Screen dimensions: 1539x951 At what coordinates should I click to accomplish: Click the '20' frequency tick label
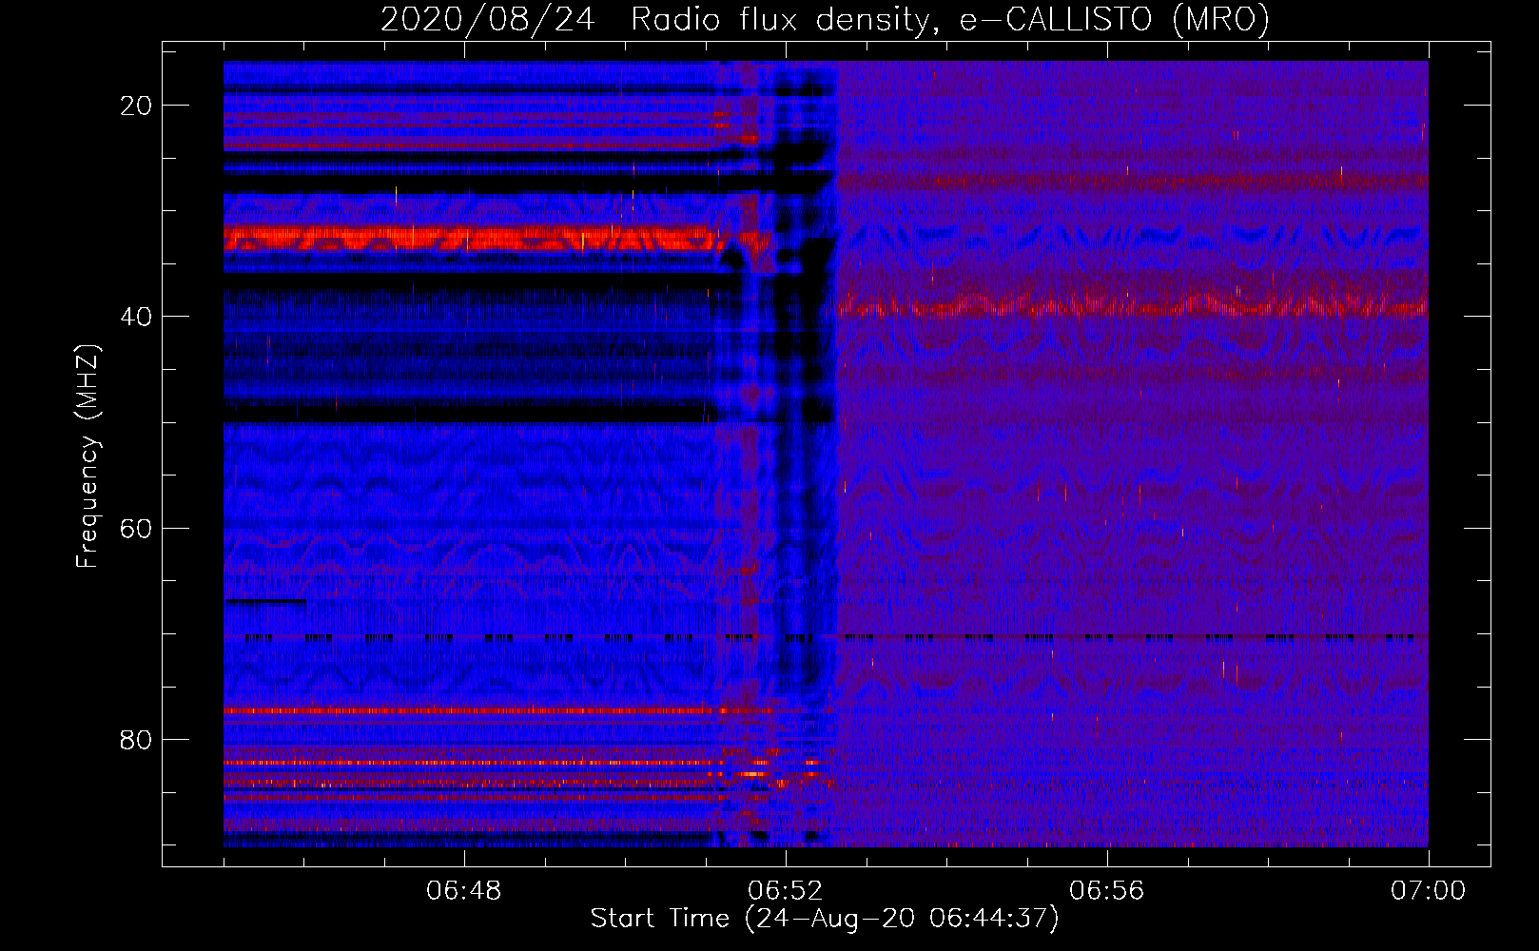136,106
